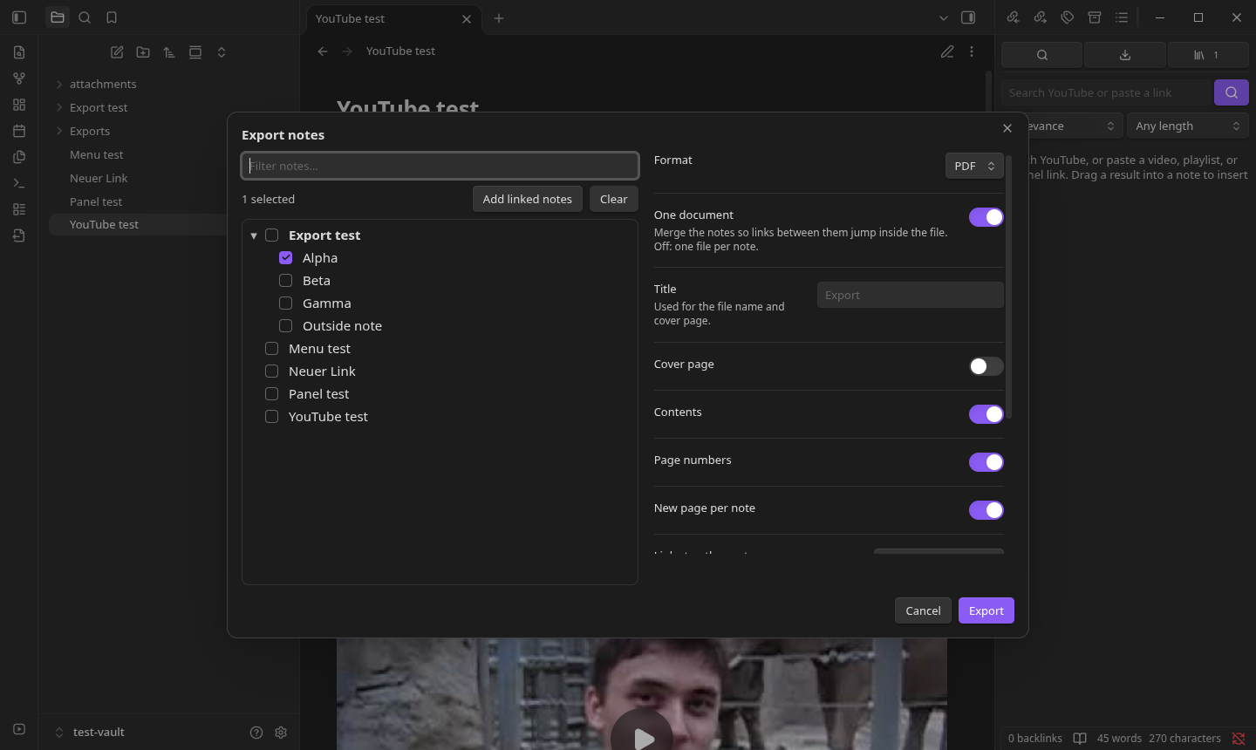1256x750 pixels.
Task: Expand the attachments folder in file explorer
Action: [x=59, y=85]
